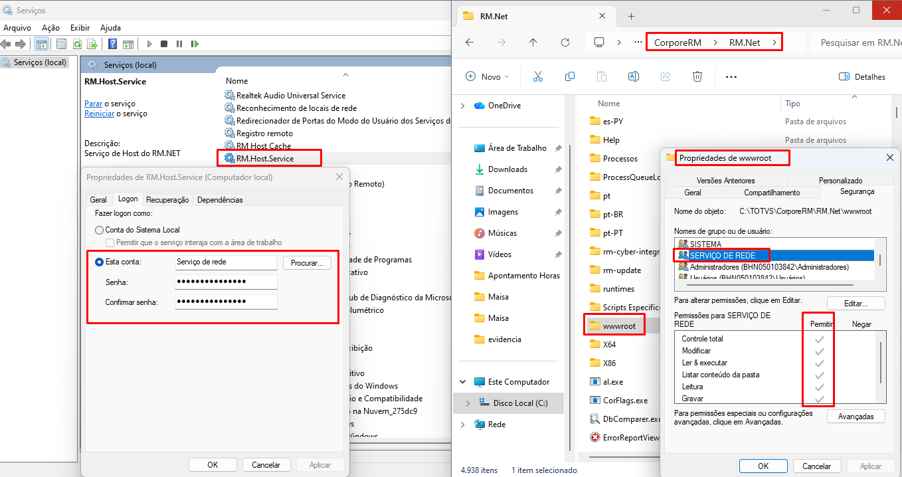
Task: Refresh the RM.Net Explorer folder view
Action: coord(565,42)
